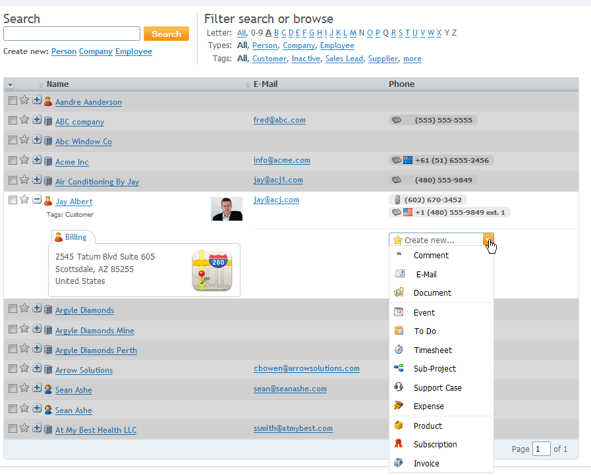Open the select-all dropdown in table header

11,84
